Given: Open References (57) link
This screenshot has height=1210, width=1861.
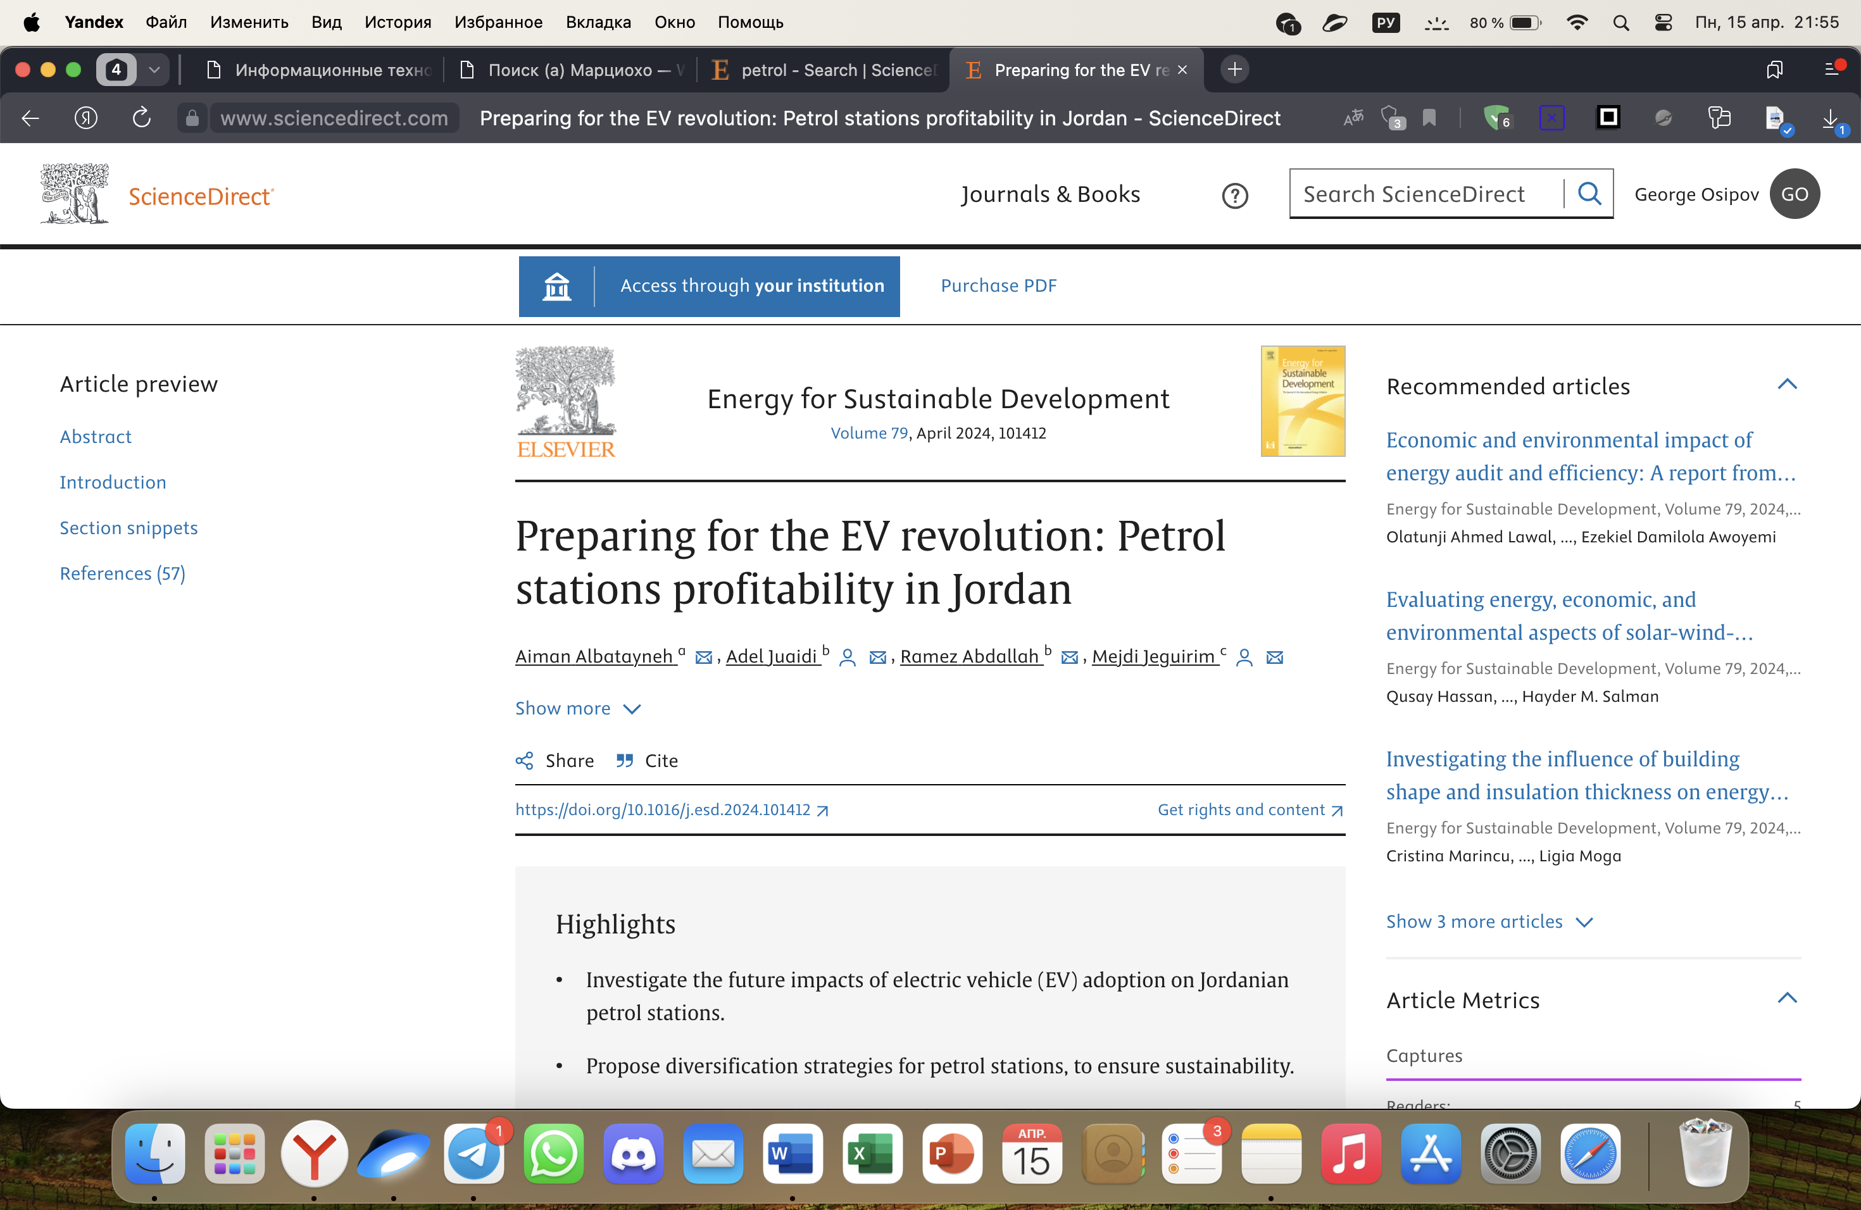Looking at the screenshot, I should click(x=123, y=574).
